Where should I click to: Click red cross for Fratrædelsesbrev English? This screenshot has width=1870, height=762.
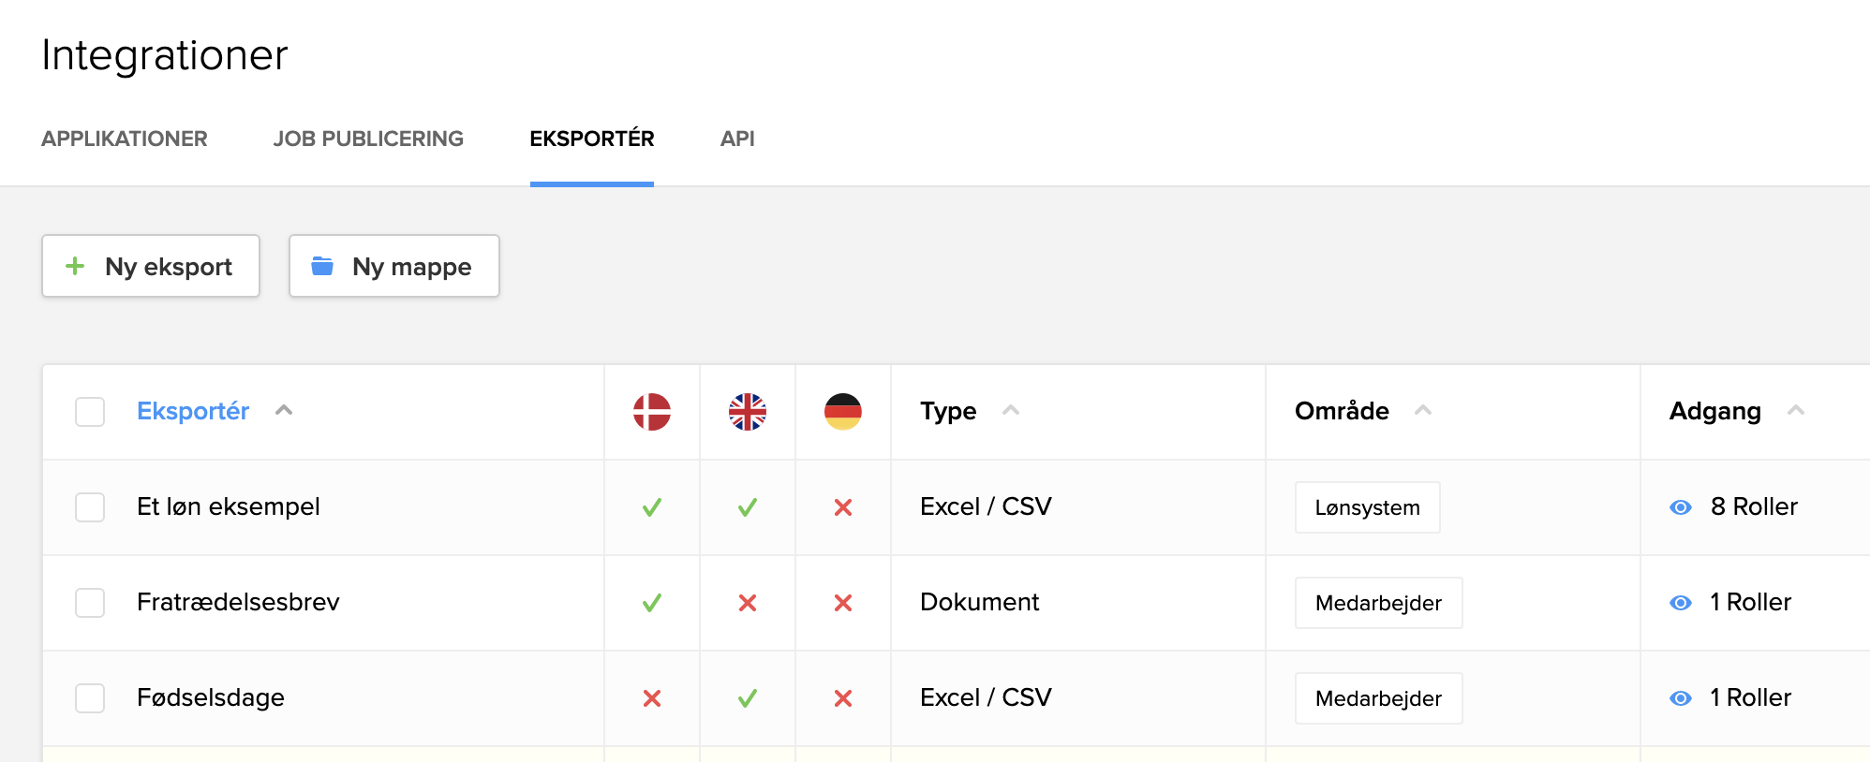tap(748, 603)
